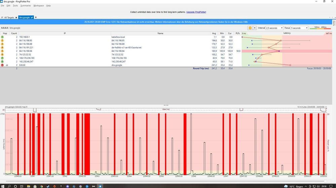Select hop 2 orange circle icon
Screen dimensions: 336x188
click(2, 40)
